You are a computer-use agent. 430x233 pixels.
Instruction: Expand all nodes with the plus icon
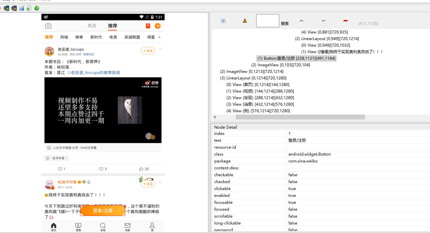223,21
